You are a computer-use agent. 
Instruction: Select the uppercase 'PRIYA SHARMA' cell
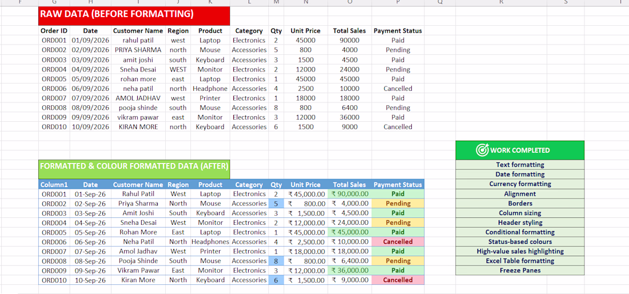(x=138, y=50)
